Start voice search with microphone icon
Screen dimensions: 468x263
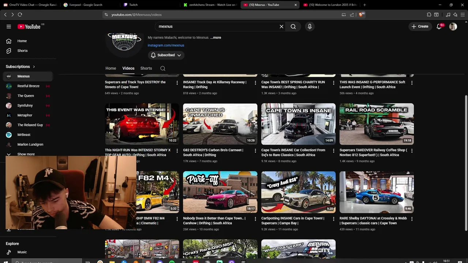pos(310,26)
